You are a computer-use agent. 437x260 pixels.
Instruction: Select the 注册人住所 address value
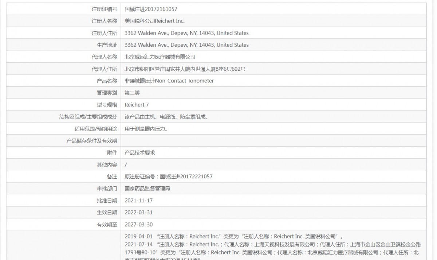tap(186, 33)
